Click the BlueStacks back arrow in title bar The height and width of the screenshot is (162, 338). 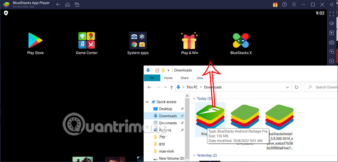point(58,4)
